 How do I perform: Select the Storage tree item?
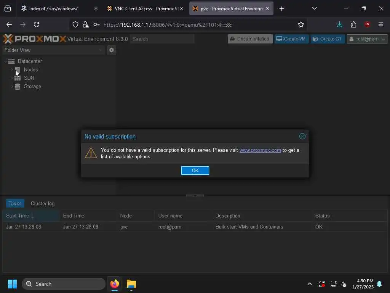[x=33, y=87]
